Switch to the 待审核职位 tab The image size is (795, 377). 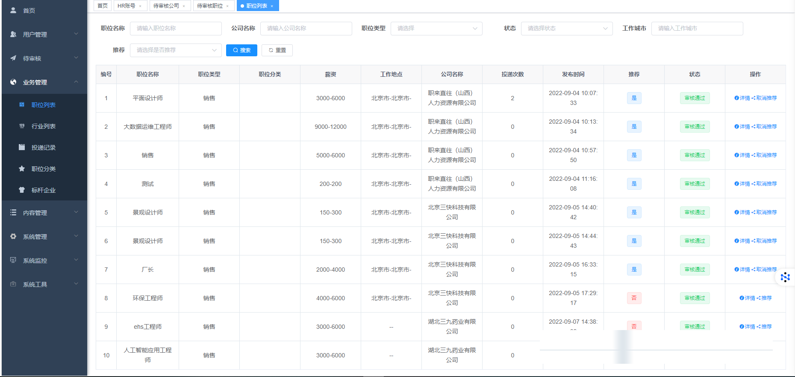tap(210, 6)
